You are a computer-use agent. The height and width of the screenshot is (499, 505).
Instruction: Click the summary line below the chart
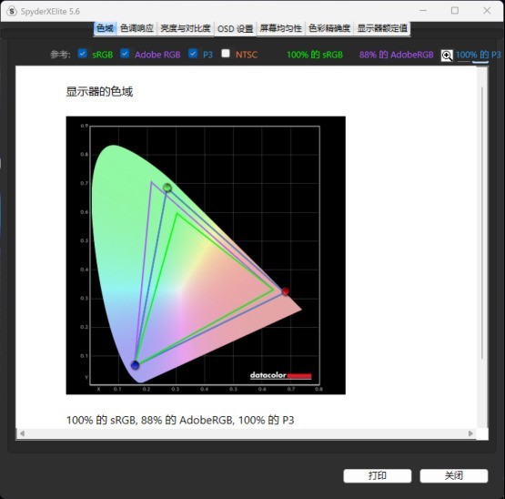point(180,420)
